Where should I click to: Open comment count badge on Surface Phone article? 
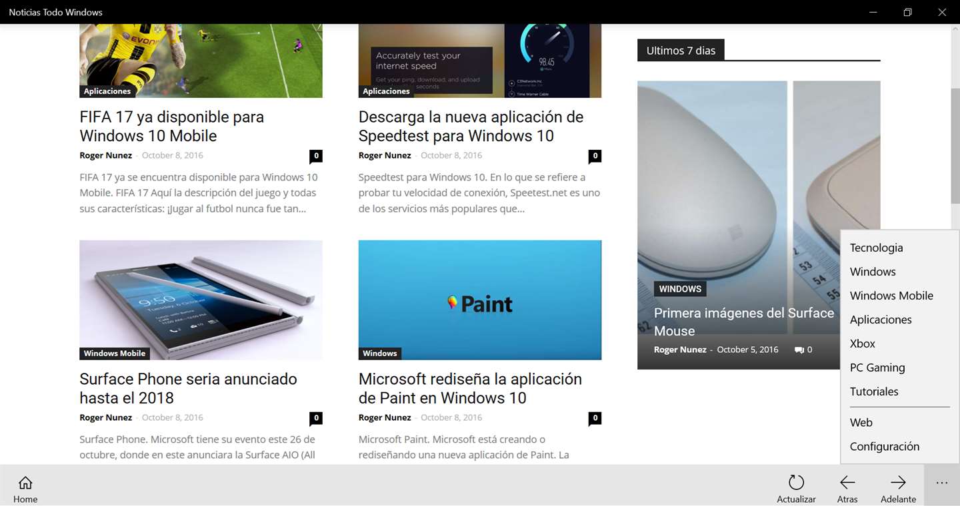pos(316,418)
